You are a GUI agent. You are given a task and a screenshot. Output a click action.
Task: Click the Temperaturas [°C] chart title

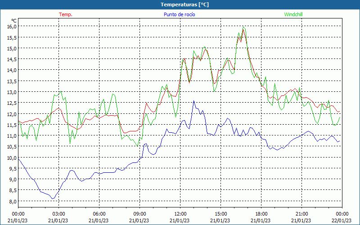[184, 4]
